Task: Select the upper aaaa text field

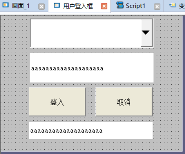Action: tap(92, 68)
